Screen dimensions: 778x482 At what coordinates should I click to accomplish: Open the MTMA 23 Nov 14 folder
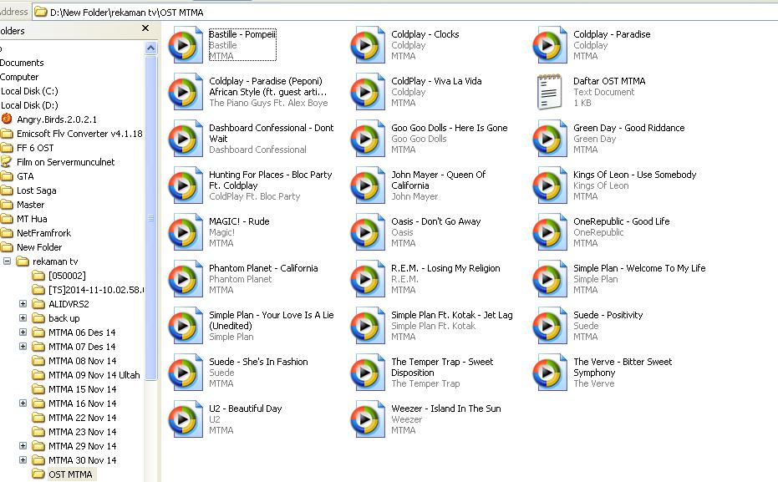click(x=74, y=432)
